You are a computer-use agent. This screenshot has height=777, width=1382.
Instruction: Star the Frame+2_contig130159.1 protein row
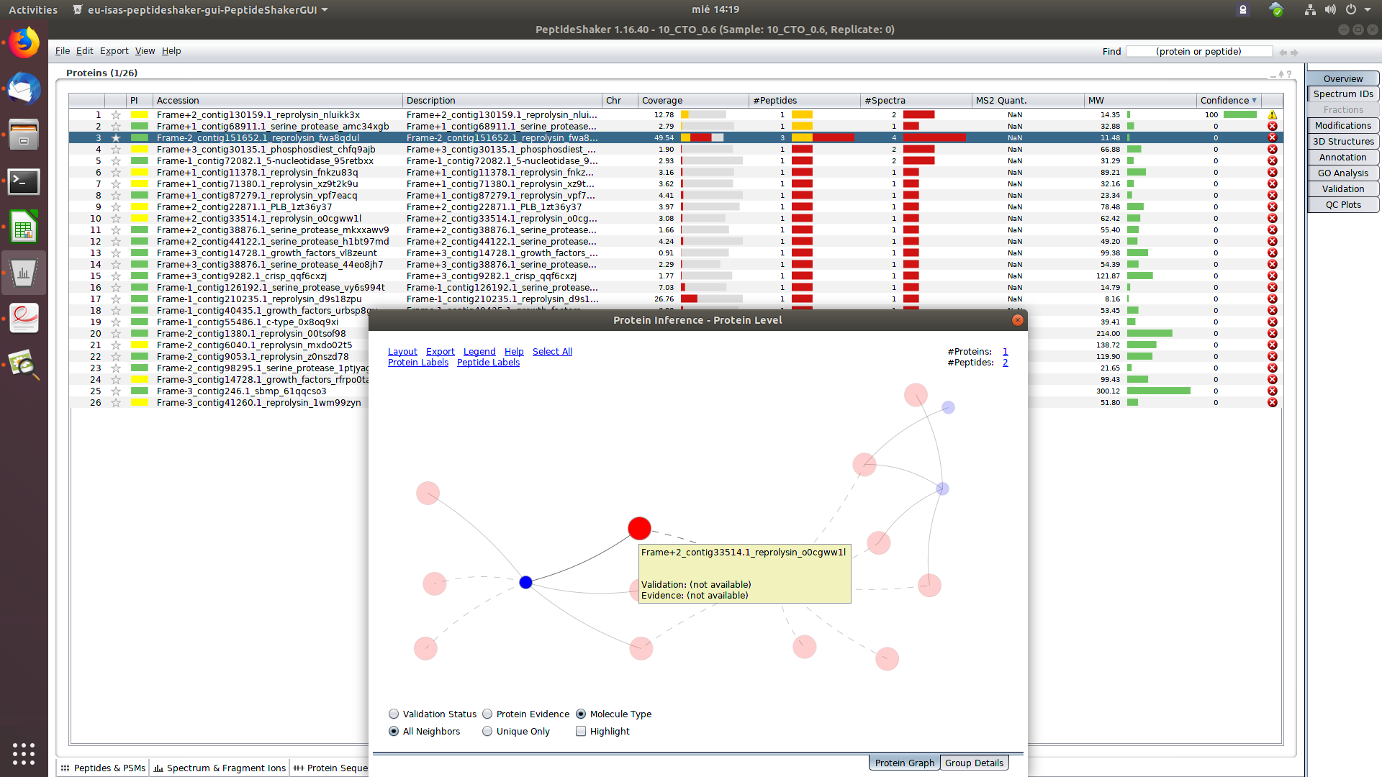tap(115, 114)
